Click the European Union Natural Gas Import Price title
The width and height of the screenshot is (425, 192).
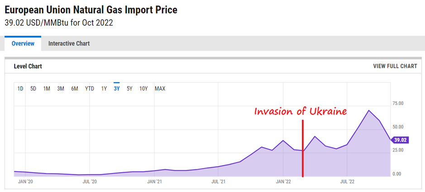point(91,9)
